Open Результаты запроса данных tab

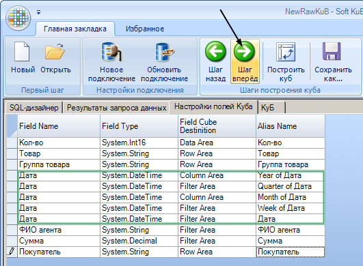116,108
